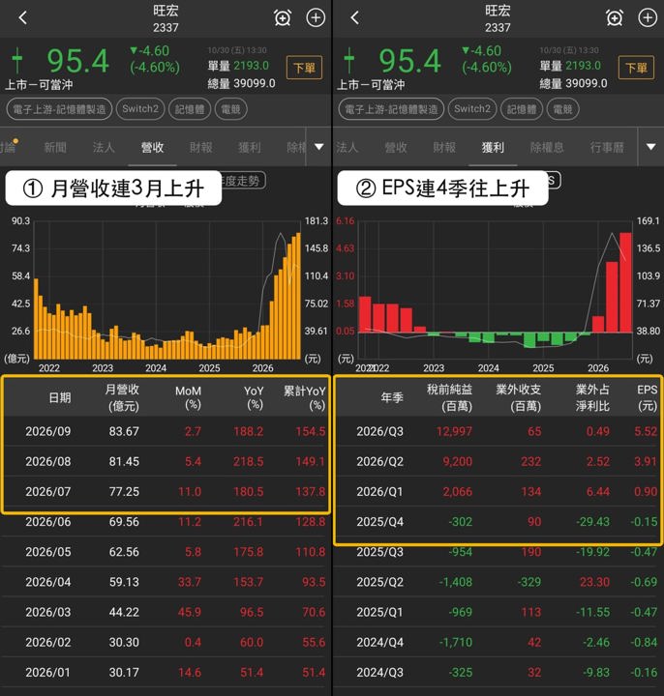Switch to 法人 tab in left panel
Screen dimensions: 664x696
click(x=104, y=147)
